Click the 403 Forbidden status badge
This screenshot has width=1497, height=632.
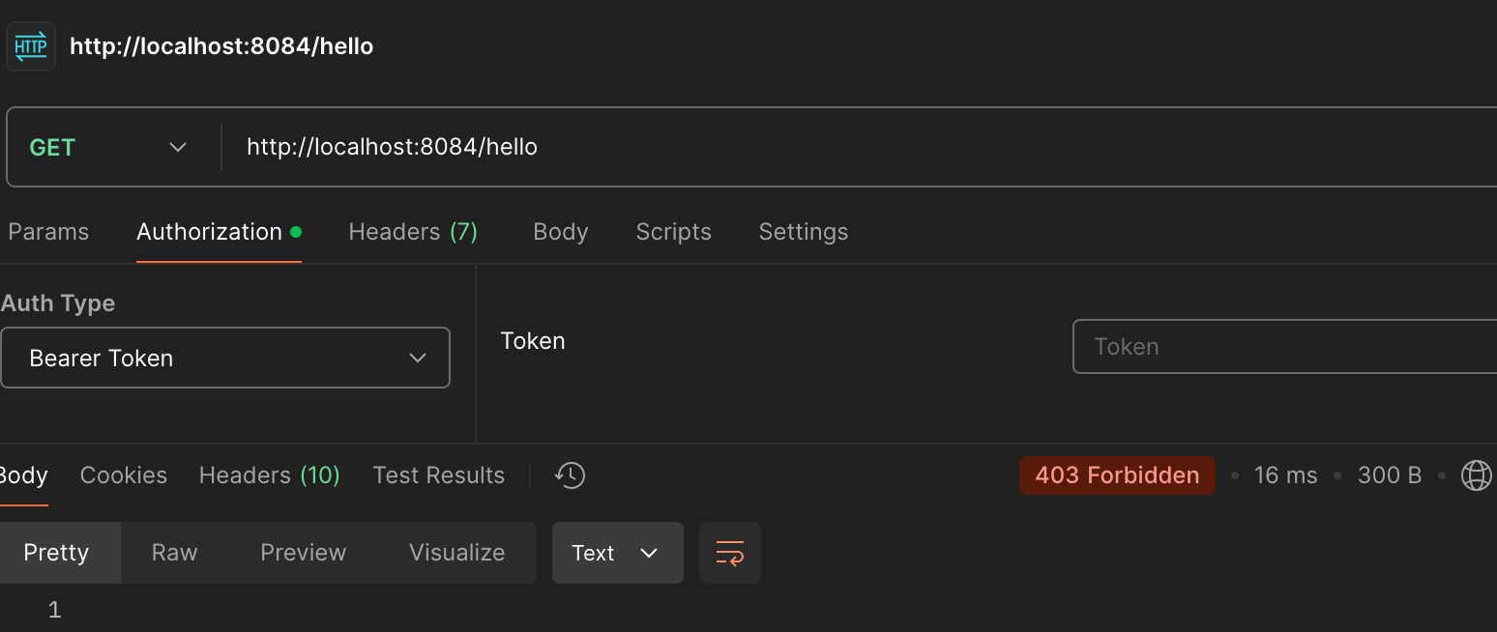(1117, 475)
